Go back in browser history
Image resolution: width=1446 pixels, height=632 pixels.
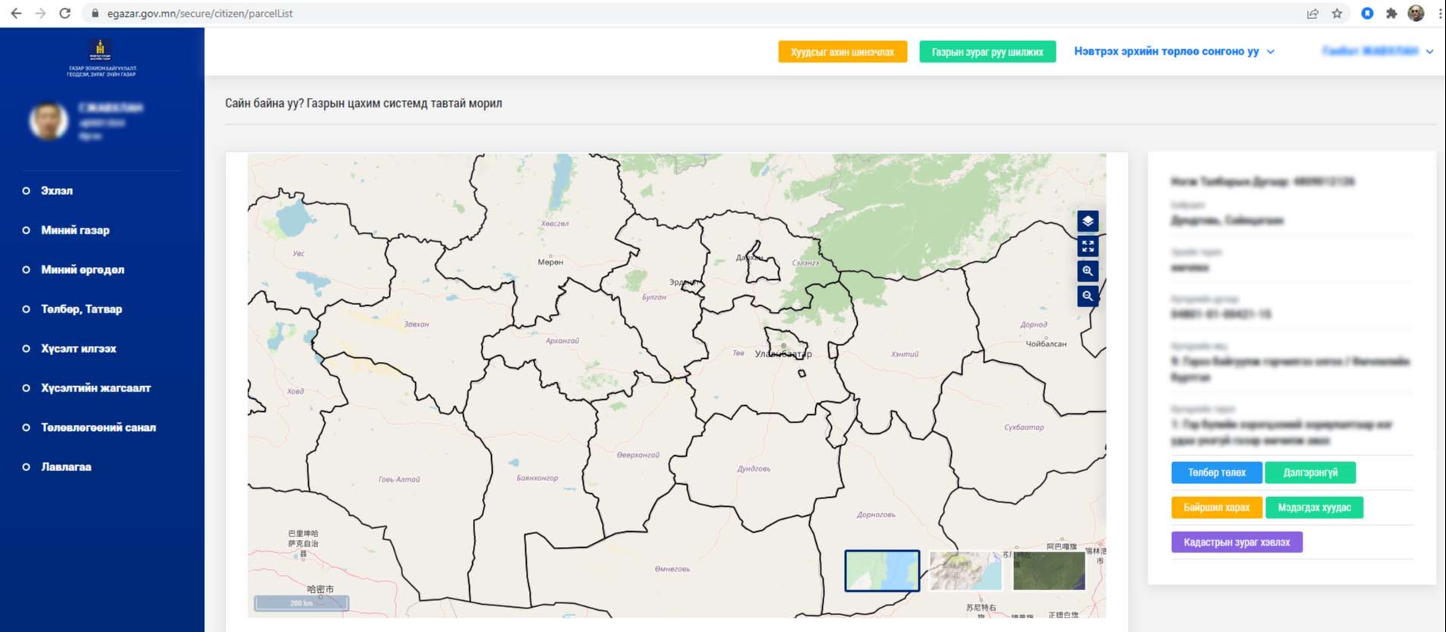pyautogui.click(x=16, y=13)
